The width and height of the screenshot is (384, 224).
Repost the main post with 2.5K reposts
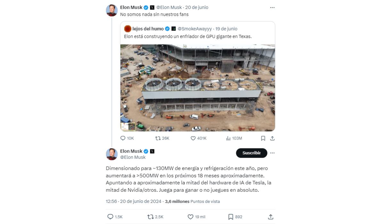tap(151, 217)
